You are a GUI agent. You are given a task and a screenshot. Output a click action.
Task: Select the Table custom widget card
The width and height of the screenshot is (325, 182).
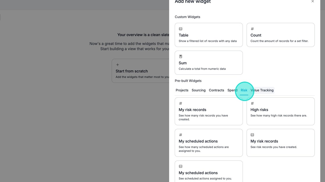[209, 35]
